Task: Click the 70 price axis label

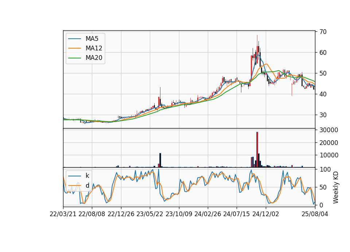Action: (323, 32)
